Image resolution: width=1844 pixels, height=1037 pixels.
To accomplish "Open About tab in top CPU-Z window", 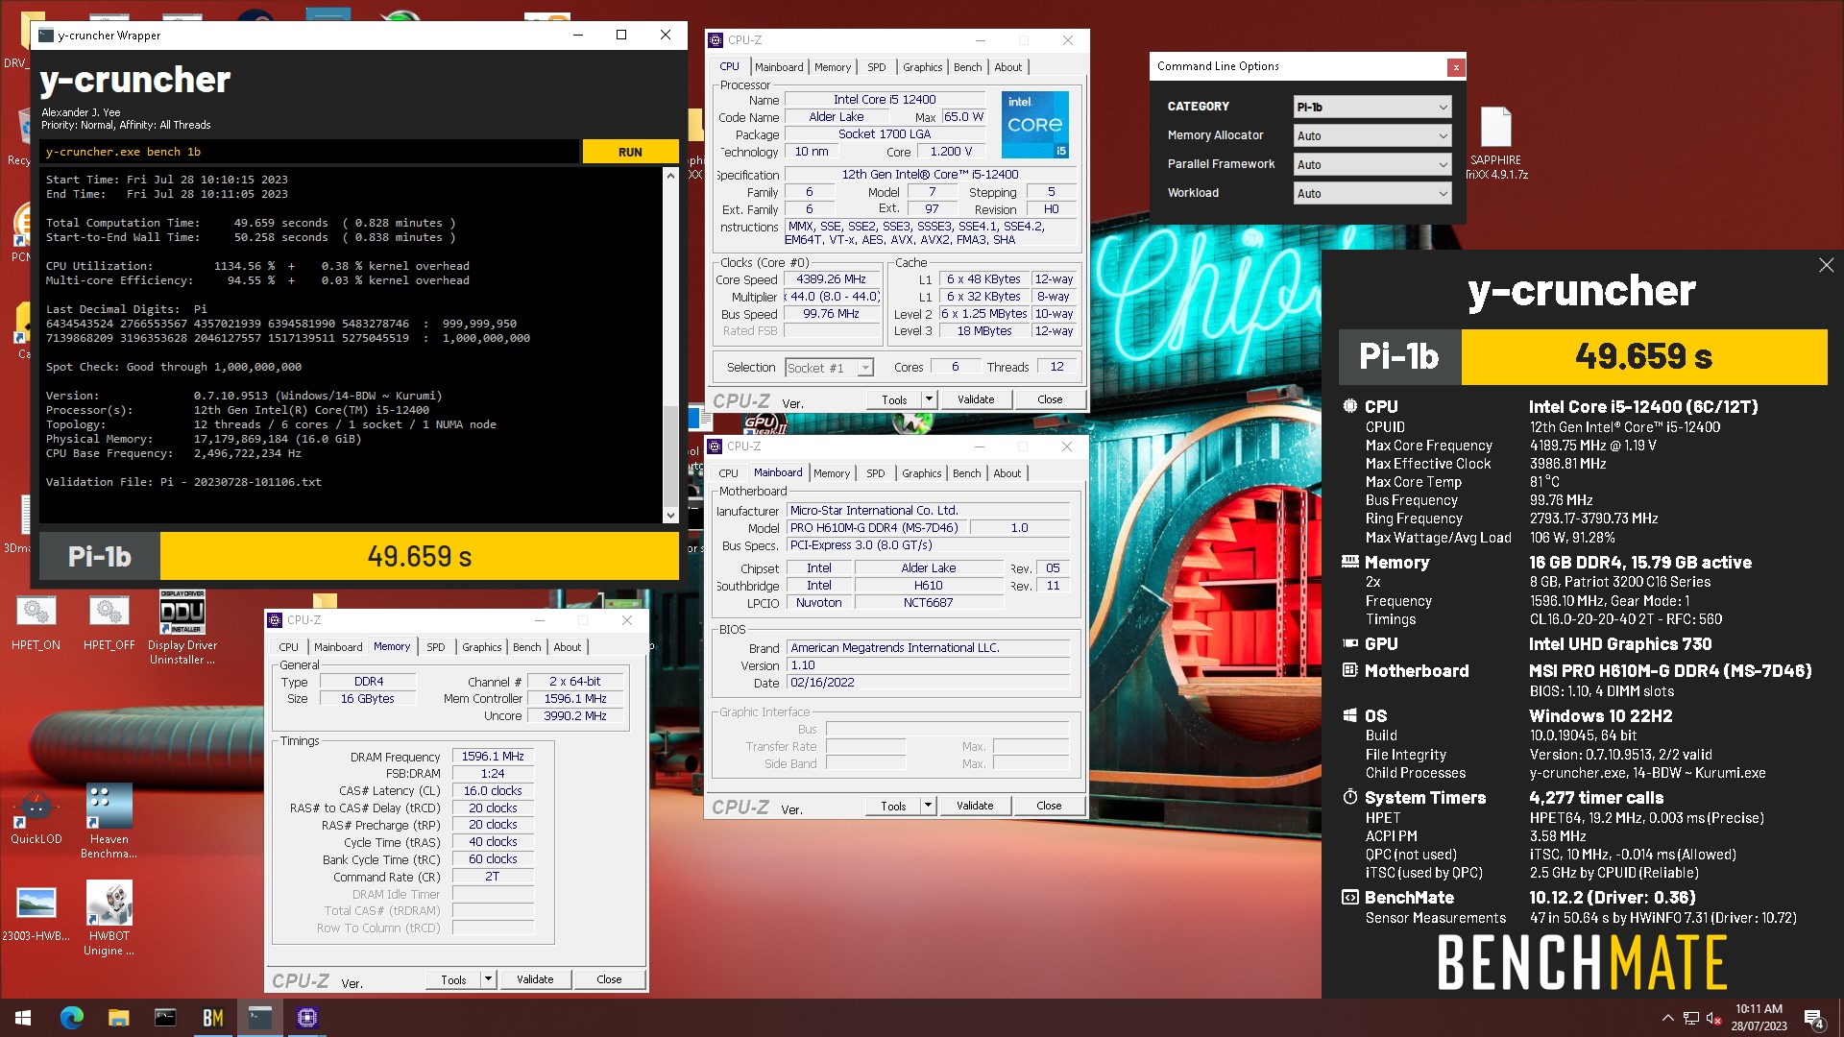I will click(x=1007, y=67).
